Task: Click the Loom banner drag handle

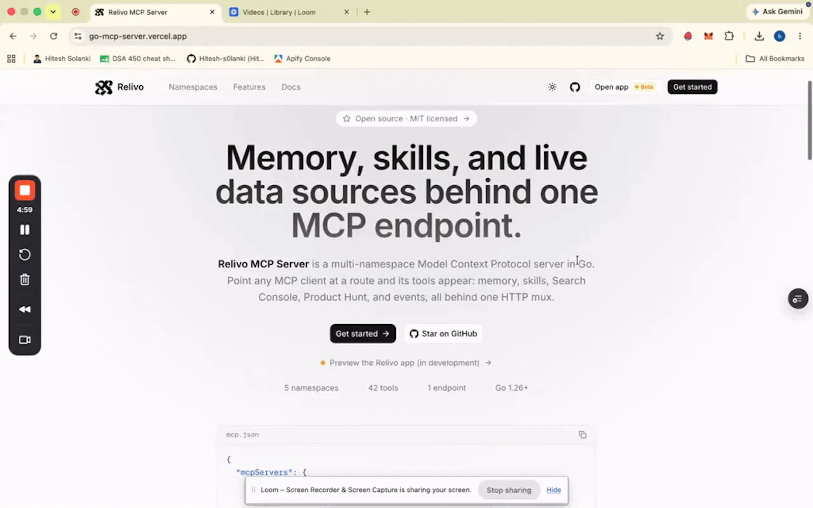Action: tap(254, 490)
